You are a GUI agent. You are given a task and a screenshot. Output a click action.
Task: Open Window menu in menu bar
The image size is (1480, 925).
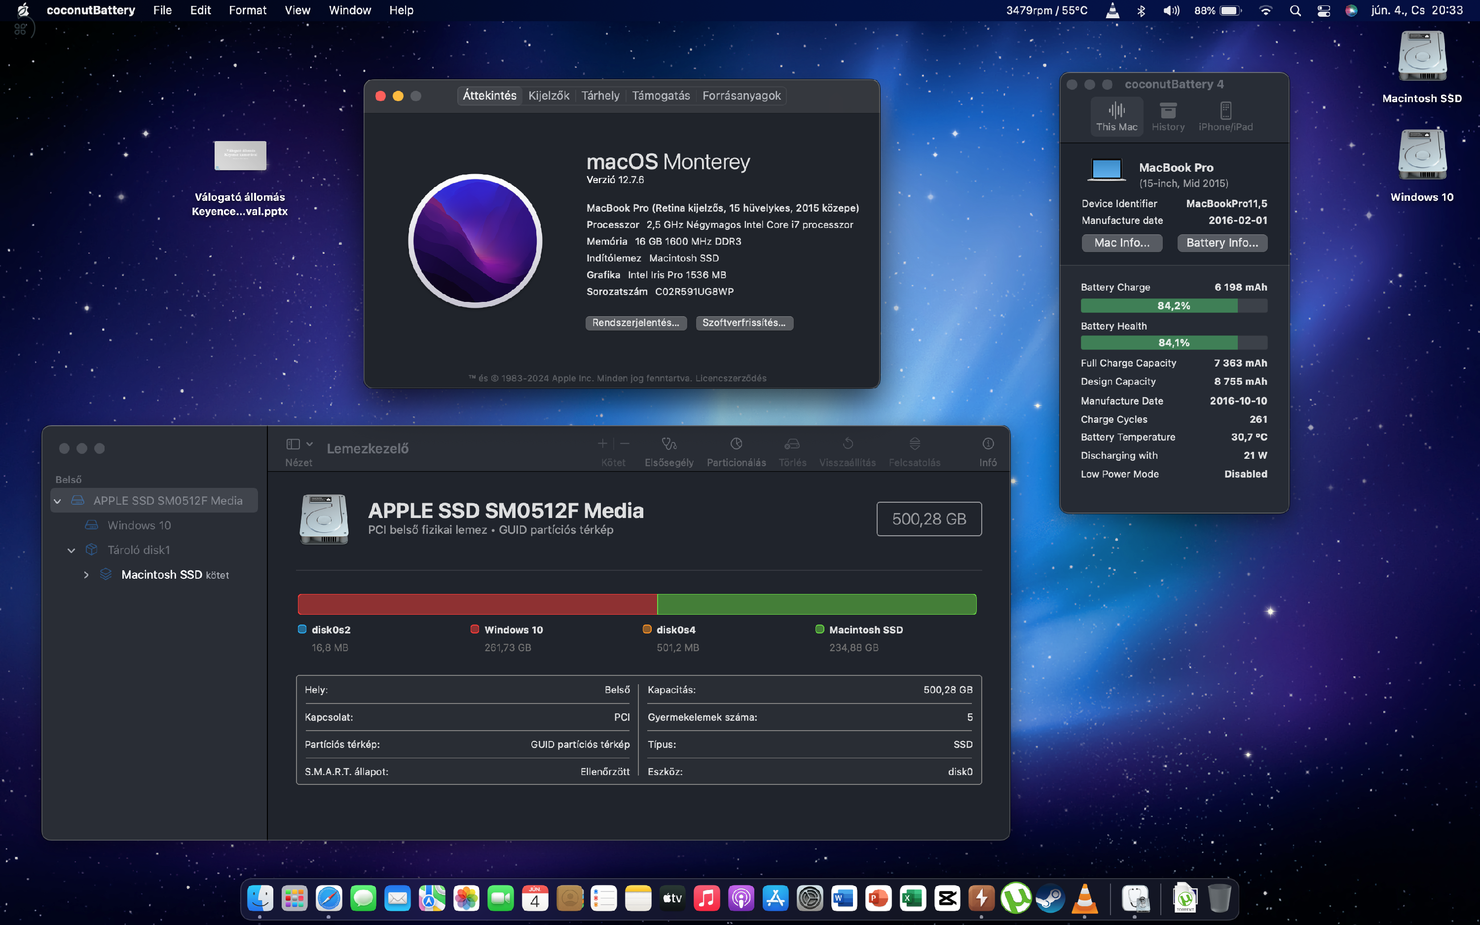tap(349, 10)
